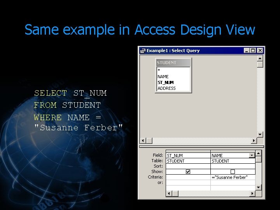Click the design grid horizontal scroll thumb
Viewport: 280px width, 210px height.
(x=175, y=193)
